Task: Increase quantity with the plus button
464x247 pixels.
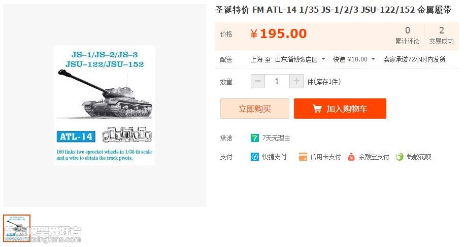Action: coord(296,81)
